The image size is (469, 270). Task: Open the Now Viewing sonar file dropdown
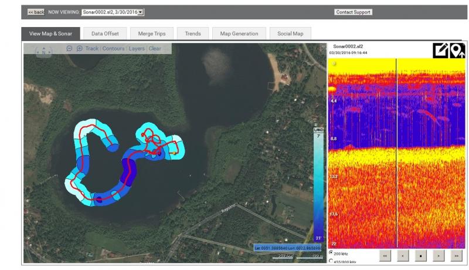coord(113,12)
